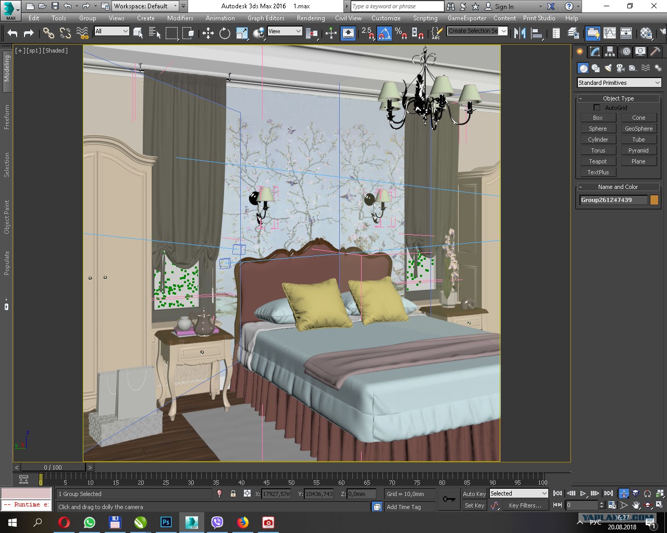Screen dimensions: 667x533
Task: Toggle Auto Key animation mode
Action: pos(474,494)
